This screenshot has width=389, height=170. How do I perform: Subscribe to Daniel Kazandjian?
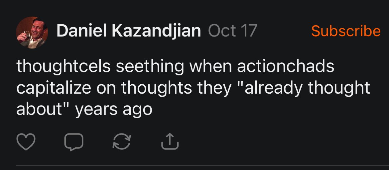coord(346,31)
